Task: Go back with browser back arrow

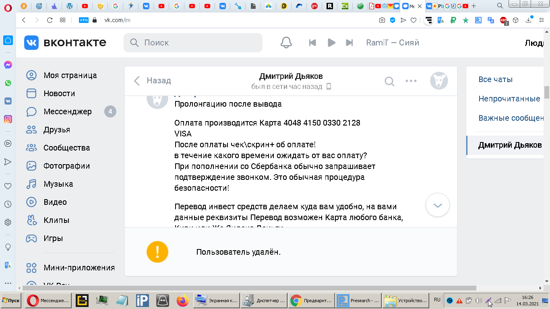Action: (x=24, y=20)
